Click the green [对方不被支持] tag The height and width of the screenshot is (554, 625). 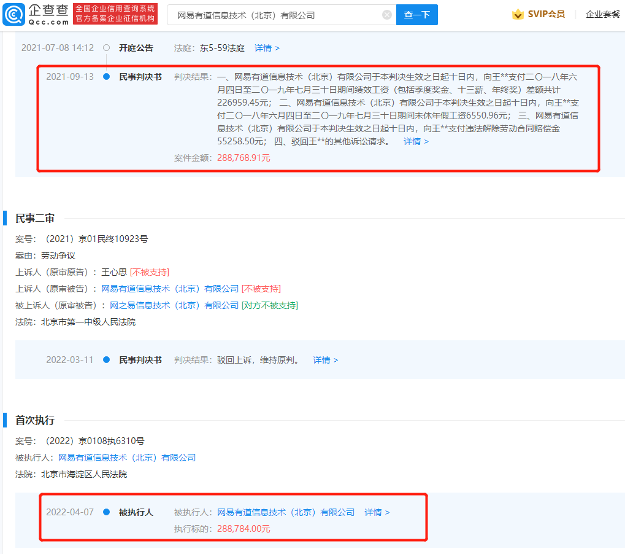tap(270, 305)
